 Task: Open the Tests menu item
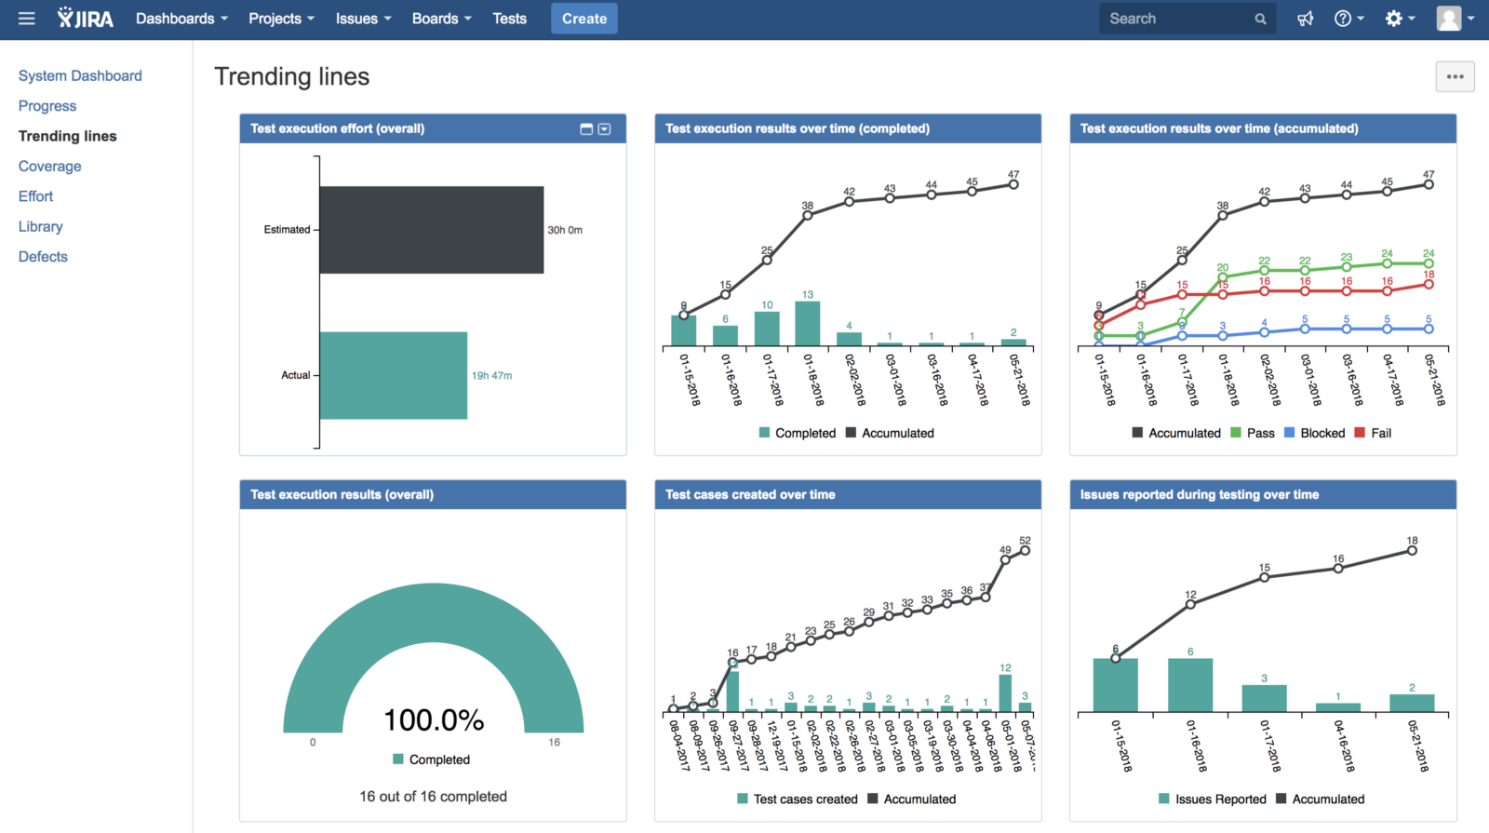click(x=509, y=19)
